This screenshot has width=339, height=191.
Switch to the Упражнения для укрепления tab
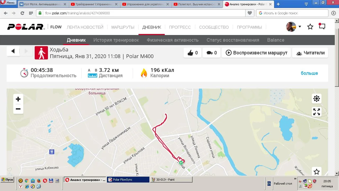pos(146,4)
